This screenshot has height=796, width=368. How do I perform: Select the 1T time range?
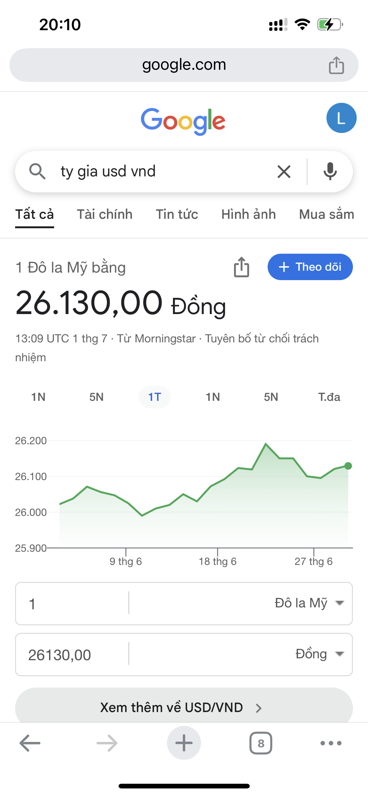[x=154, y=397]
